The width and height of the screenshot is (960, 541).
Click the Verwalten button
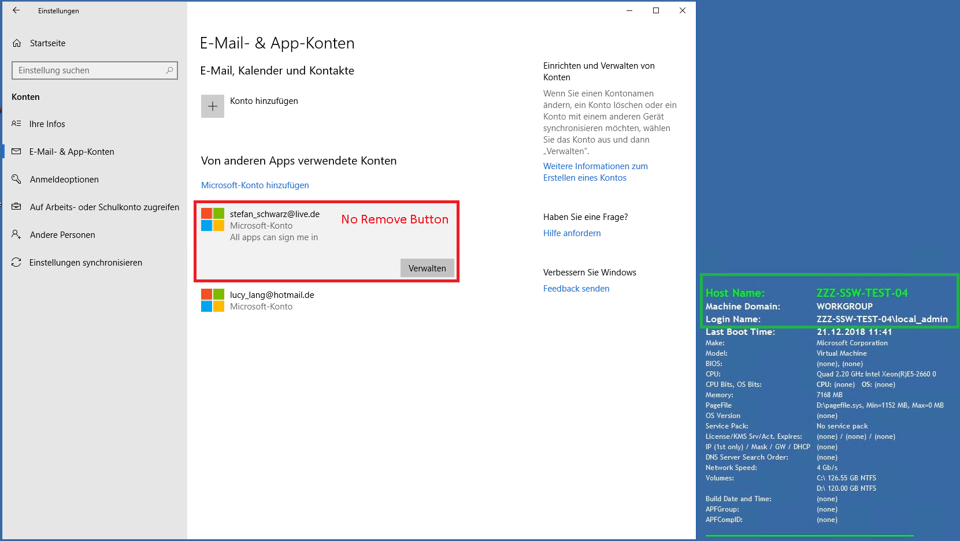427,268
